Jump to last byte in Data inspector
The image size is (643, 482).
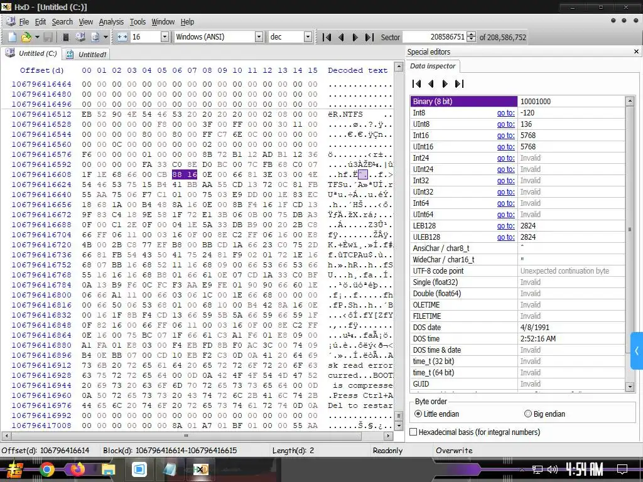(459, 83)
